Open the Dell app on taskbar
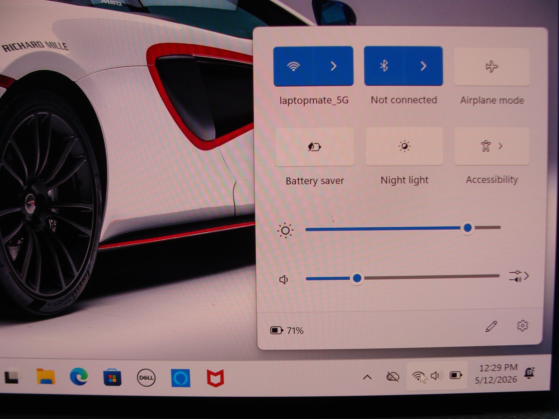Image resolution: width=559 pixels, height=419 pixels. [x=146, y=378]
